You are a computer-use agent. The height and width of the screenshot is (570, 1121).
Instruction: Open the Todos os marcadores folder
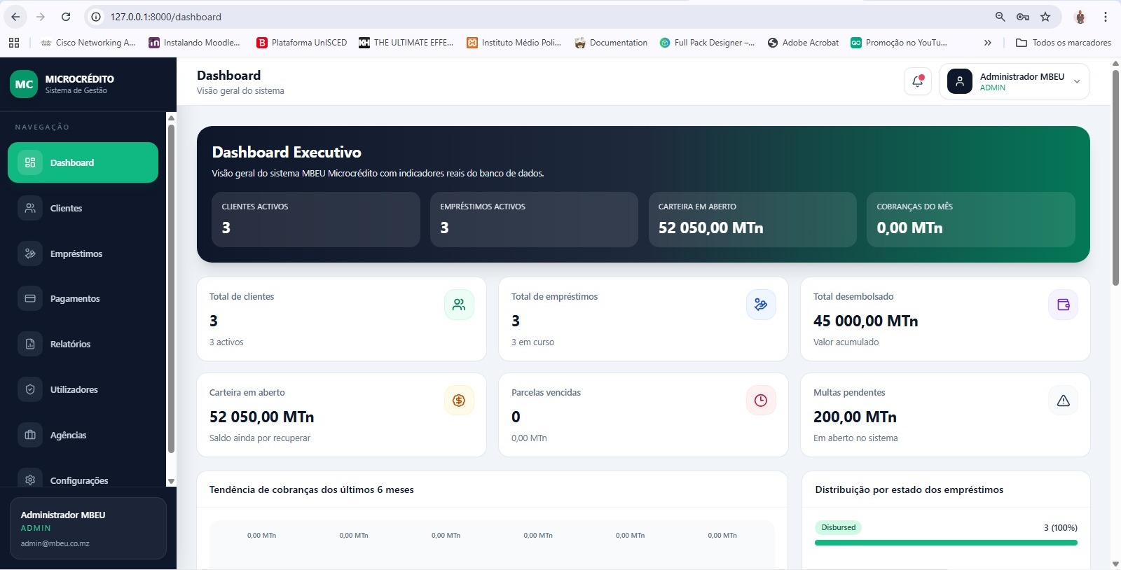tap(1064, 43)
